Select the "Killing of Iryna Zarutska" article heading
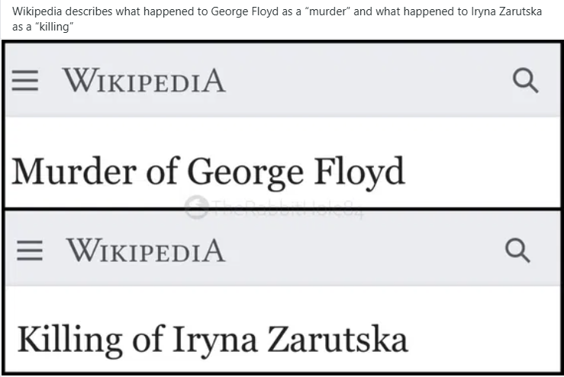This screenshot has height=377, width=564. coord(212,339)
